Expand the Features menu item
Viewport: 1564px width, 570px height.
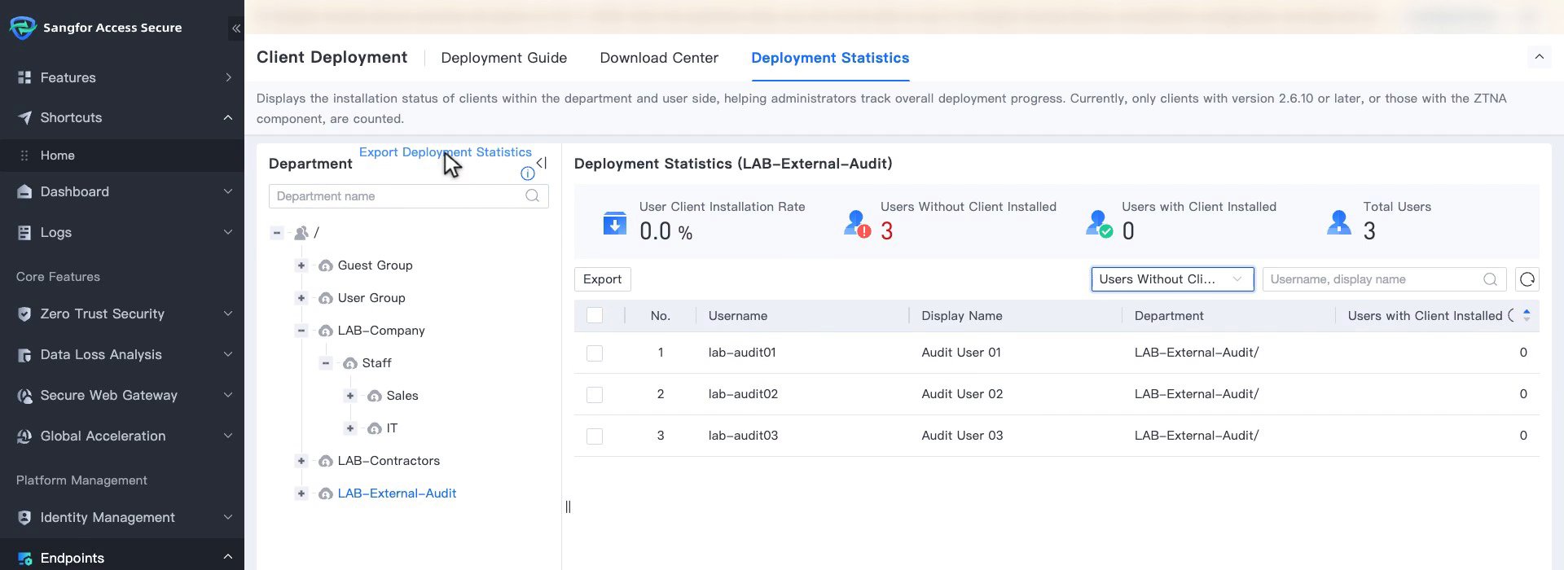click(x=122, y=77)
